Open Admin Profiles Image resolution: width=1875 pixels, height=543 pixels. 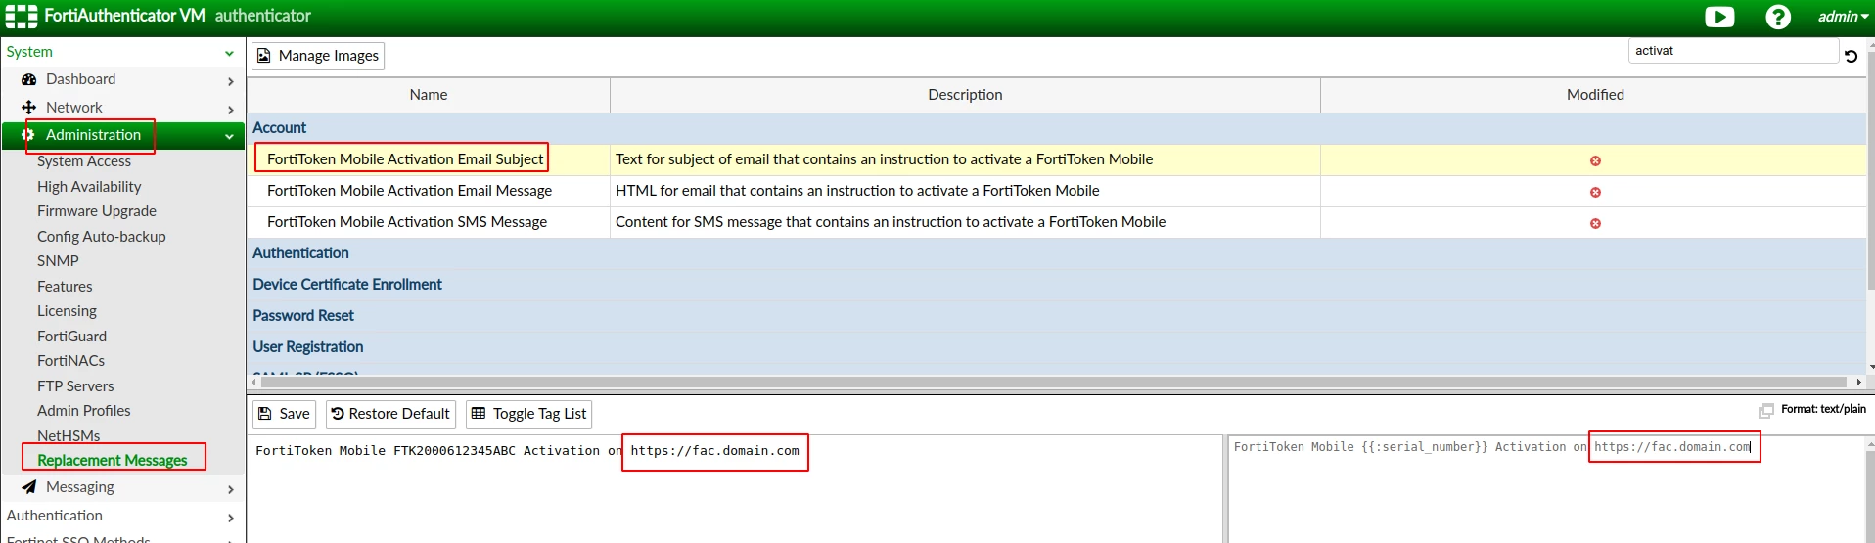click(83, 411)
